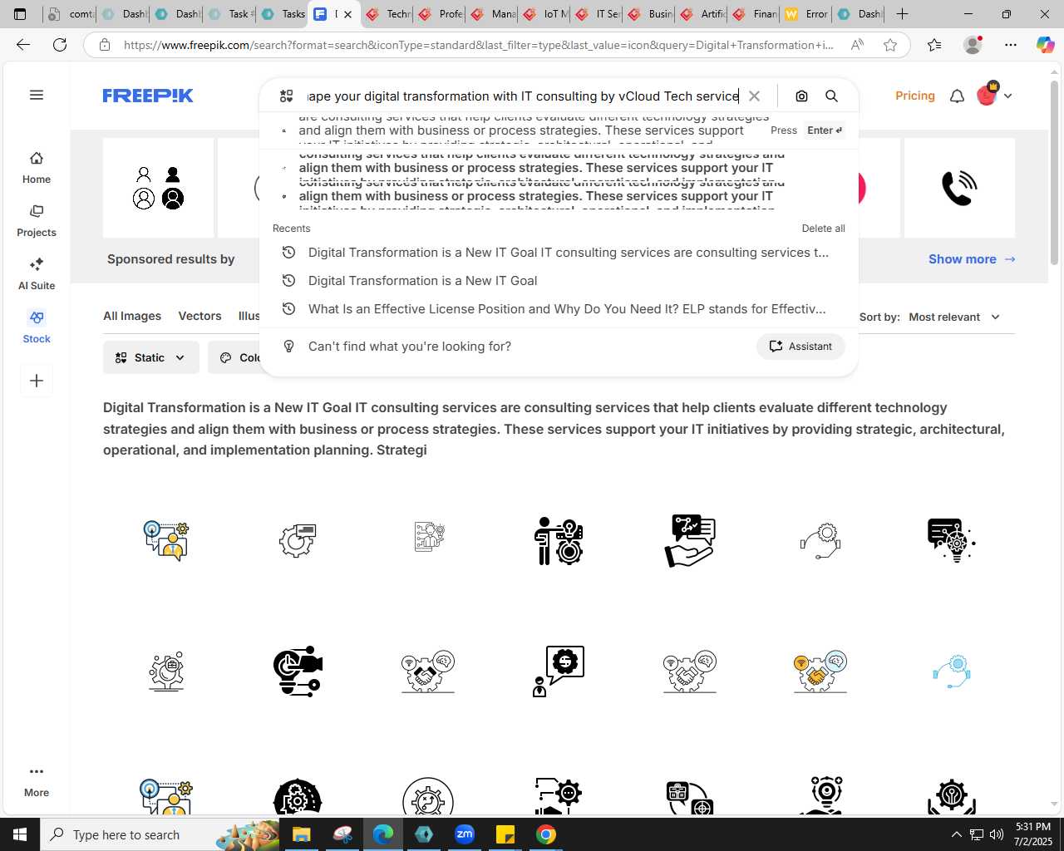This screenshot has height=851, width=1064.
Task: Open Google Chrome from taskbar
Action: click(546, 834)
